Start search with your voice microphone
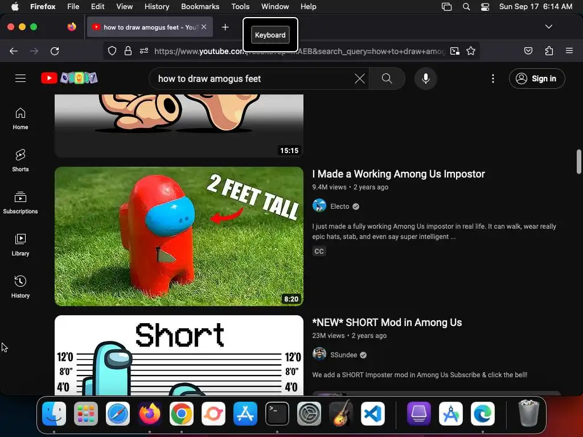583x437 pixels. click(x=426, y=79)
